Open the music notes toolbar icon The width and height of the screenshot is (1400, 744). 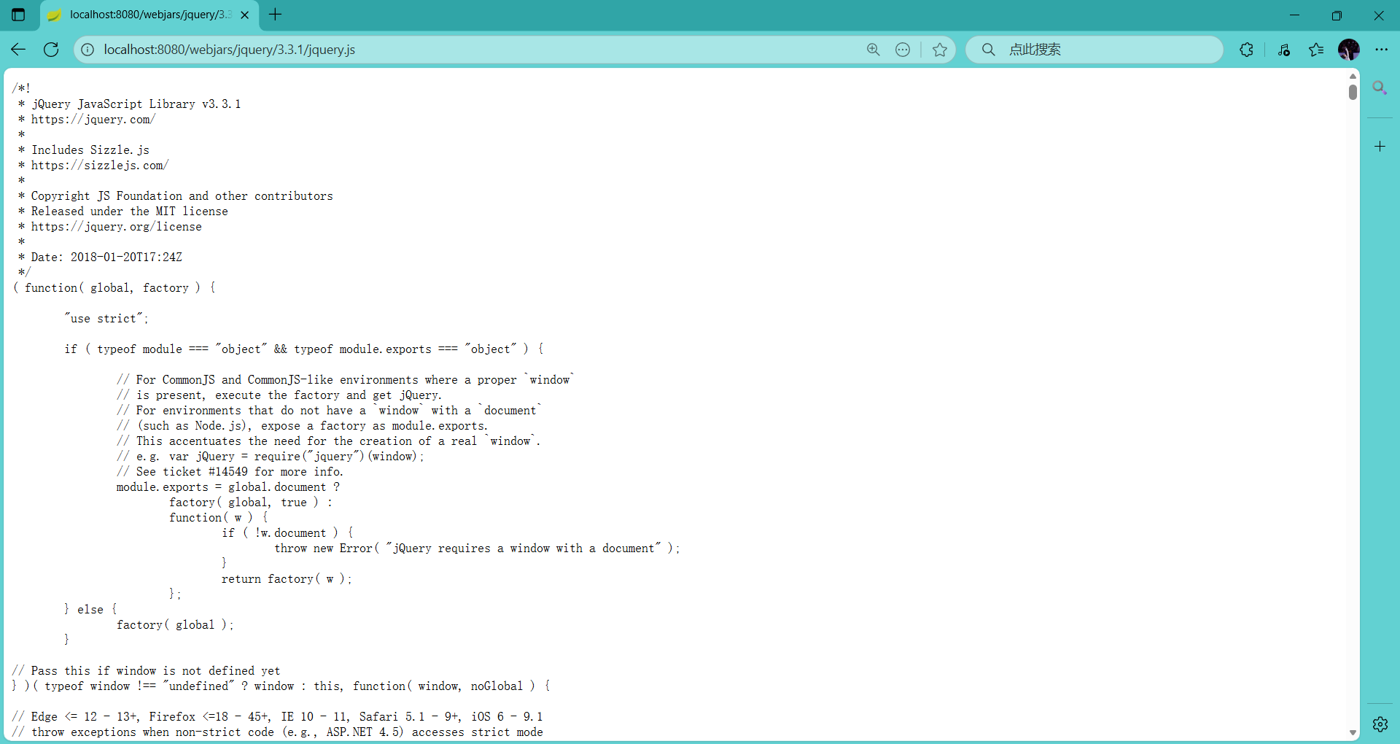(1284, 50)
